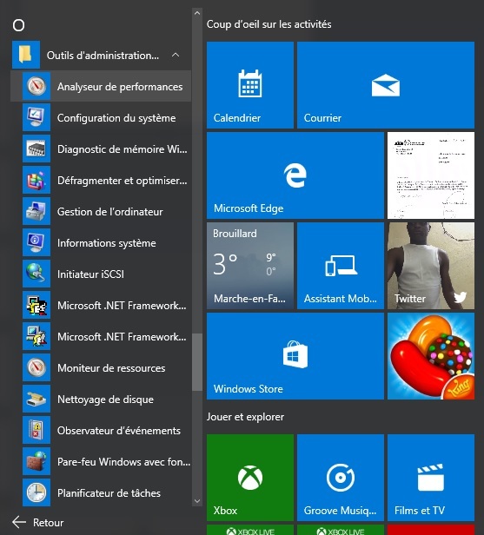Click the app list scroll-up arrow

(x=197, y=13)
